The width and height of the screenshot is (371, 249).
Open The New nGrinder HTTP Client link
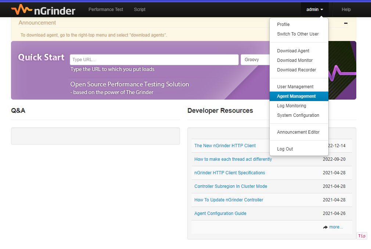pos(225,146)
